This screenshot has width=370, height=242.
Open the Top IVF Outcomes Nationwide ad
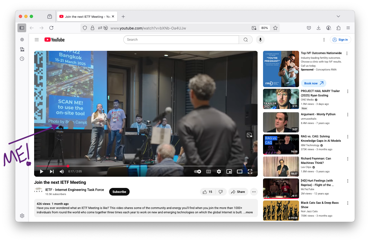pos(321,53)
